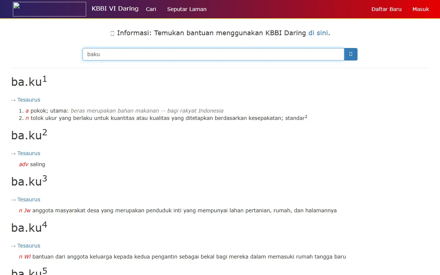440x275 pixels.
Task: Click red 'a' label before pokok; utama
Action: pos(27,111)
